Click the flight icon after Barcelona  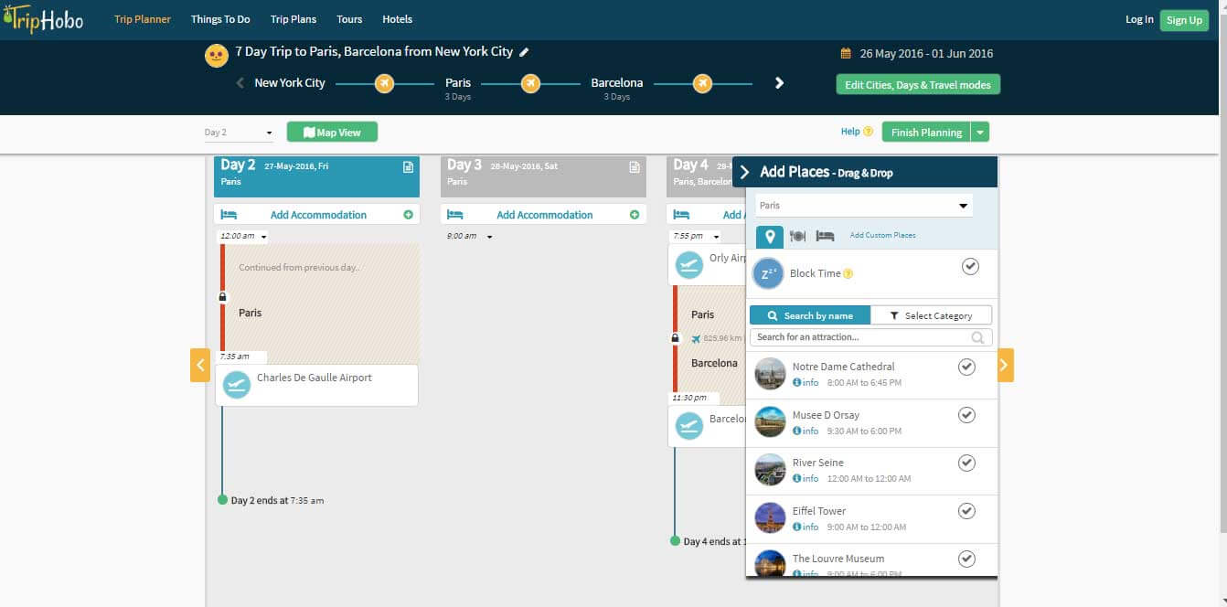[x=702, y=83]
